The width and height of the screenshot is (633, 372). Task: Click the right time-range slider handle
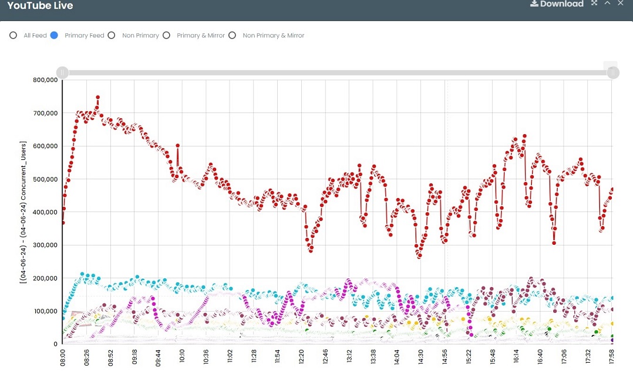(x=612, y=73)
